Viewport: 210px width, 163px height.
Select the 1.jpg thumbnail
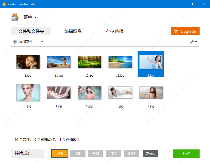coord(28,62)
